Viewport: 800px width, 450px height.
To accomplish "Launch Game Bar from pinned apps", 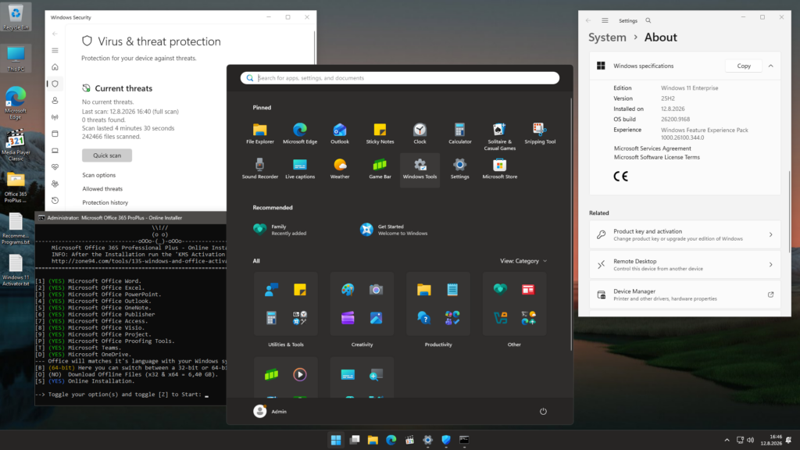I will pos(380,169).
